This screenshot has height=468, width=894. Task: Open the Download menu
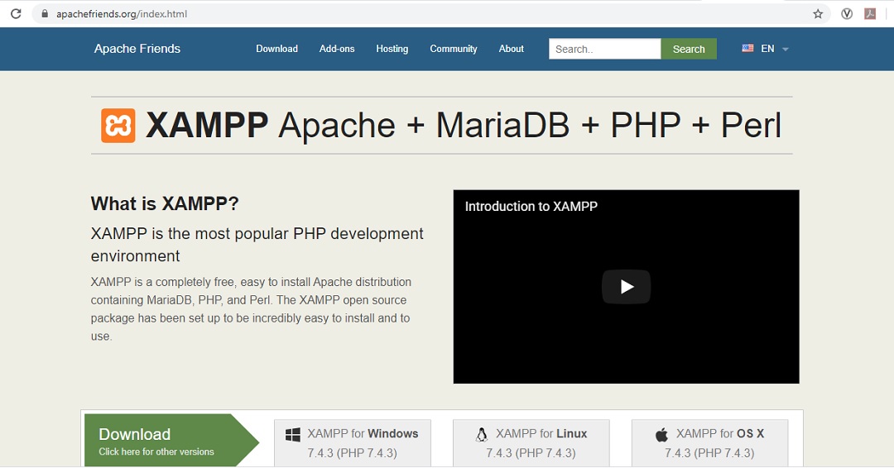pos(276,49)
